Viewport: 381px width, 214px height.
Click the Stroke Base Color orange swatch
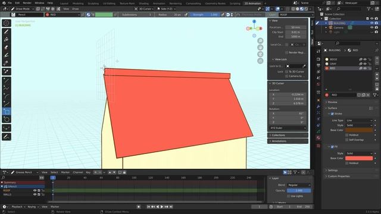(359, 130)
